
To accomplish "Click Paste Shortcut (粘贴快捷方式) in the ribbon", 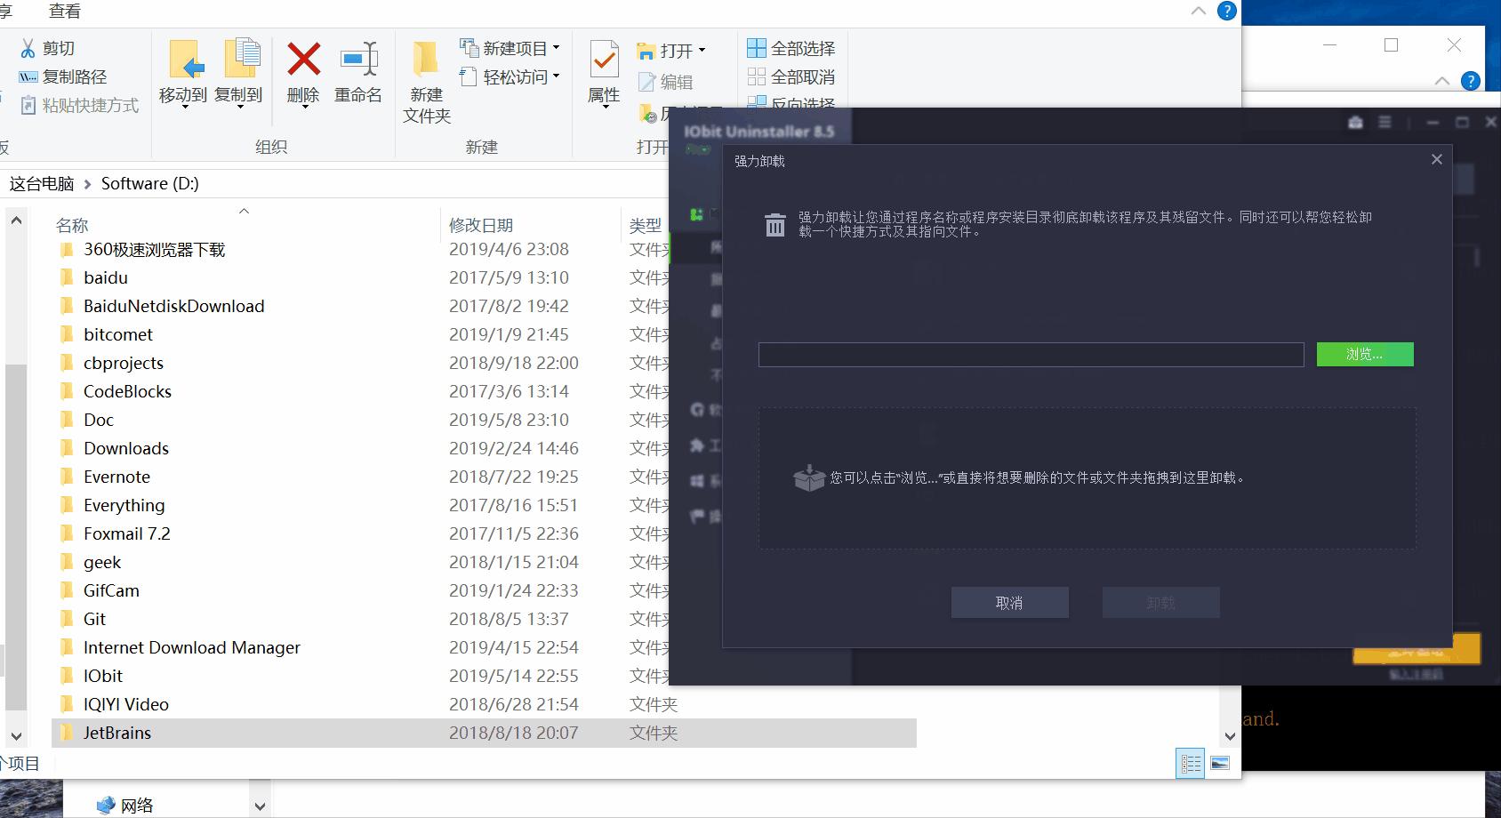I will [79, 105].
